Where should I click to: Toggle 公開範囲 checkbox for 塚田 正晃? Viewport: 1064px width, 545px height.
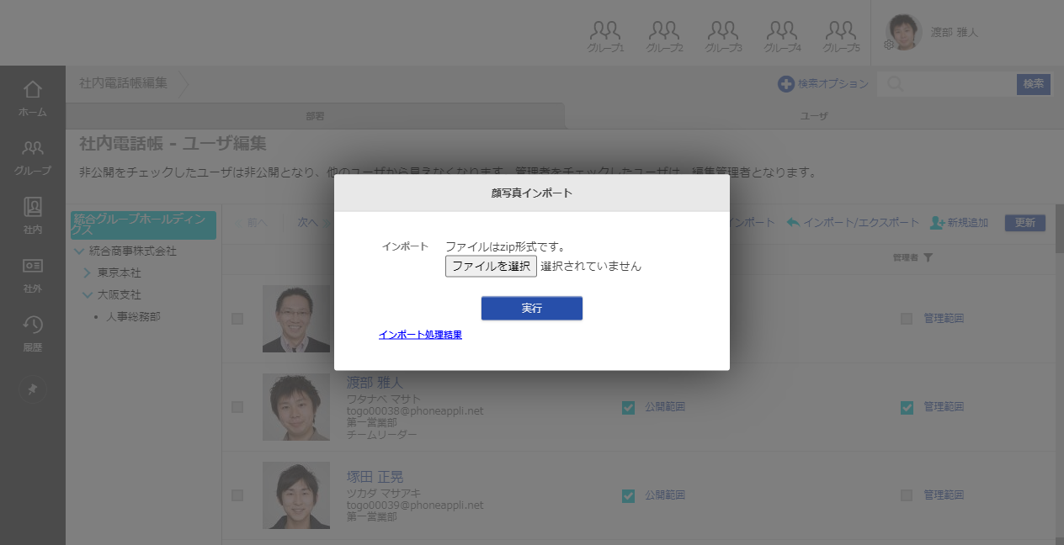[x=628, y=495]
